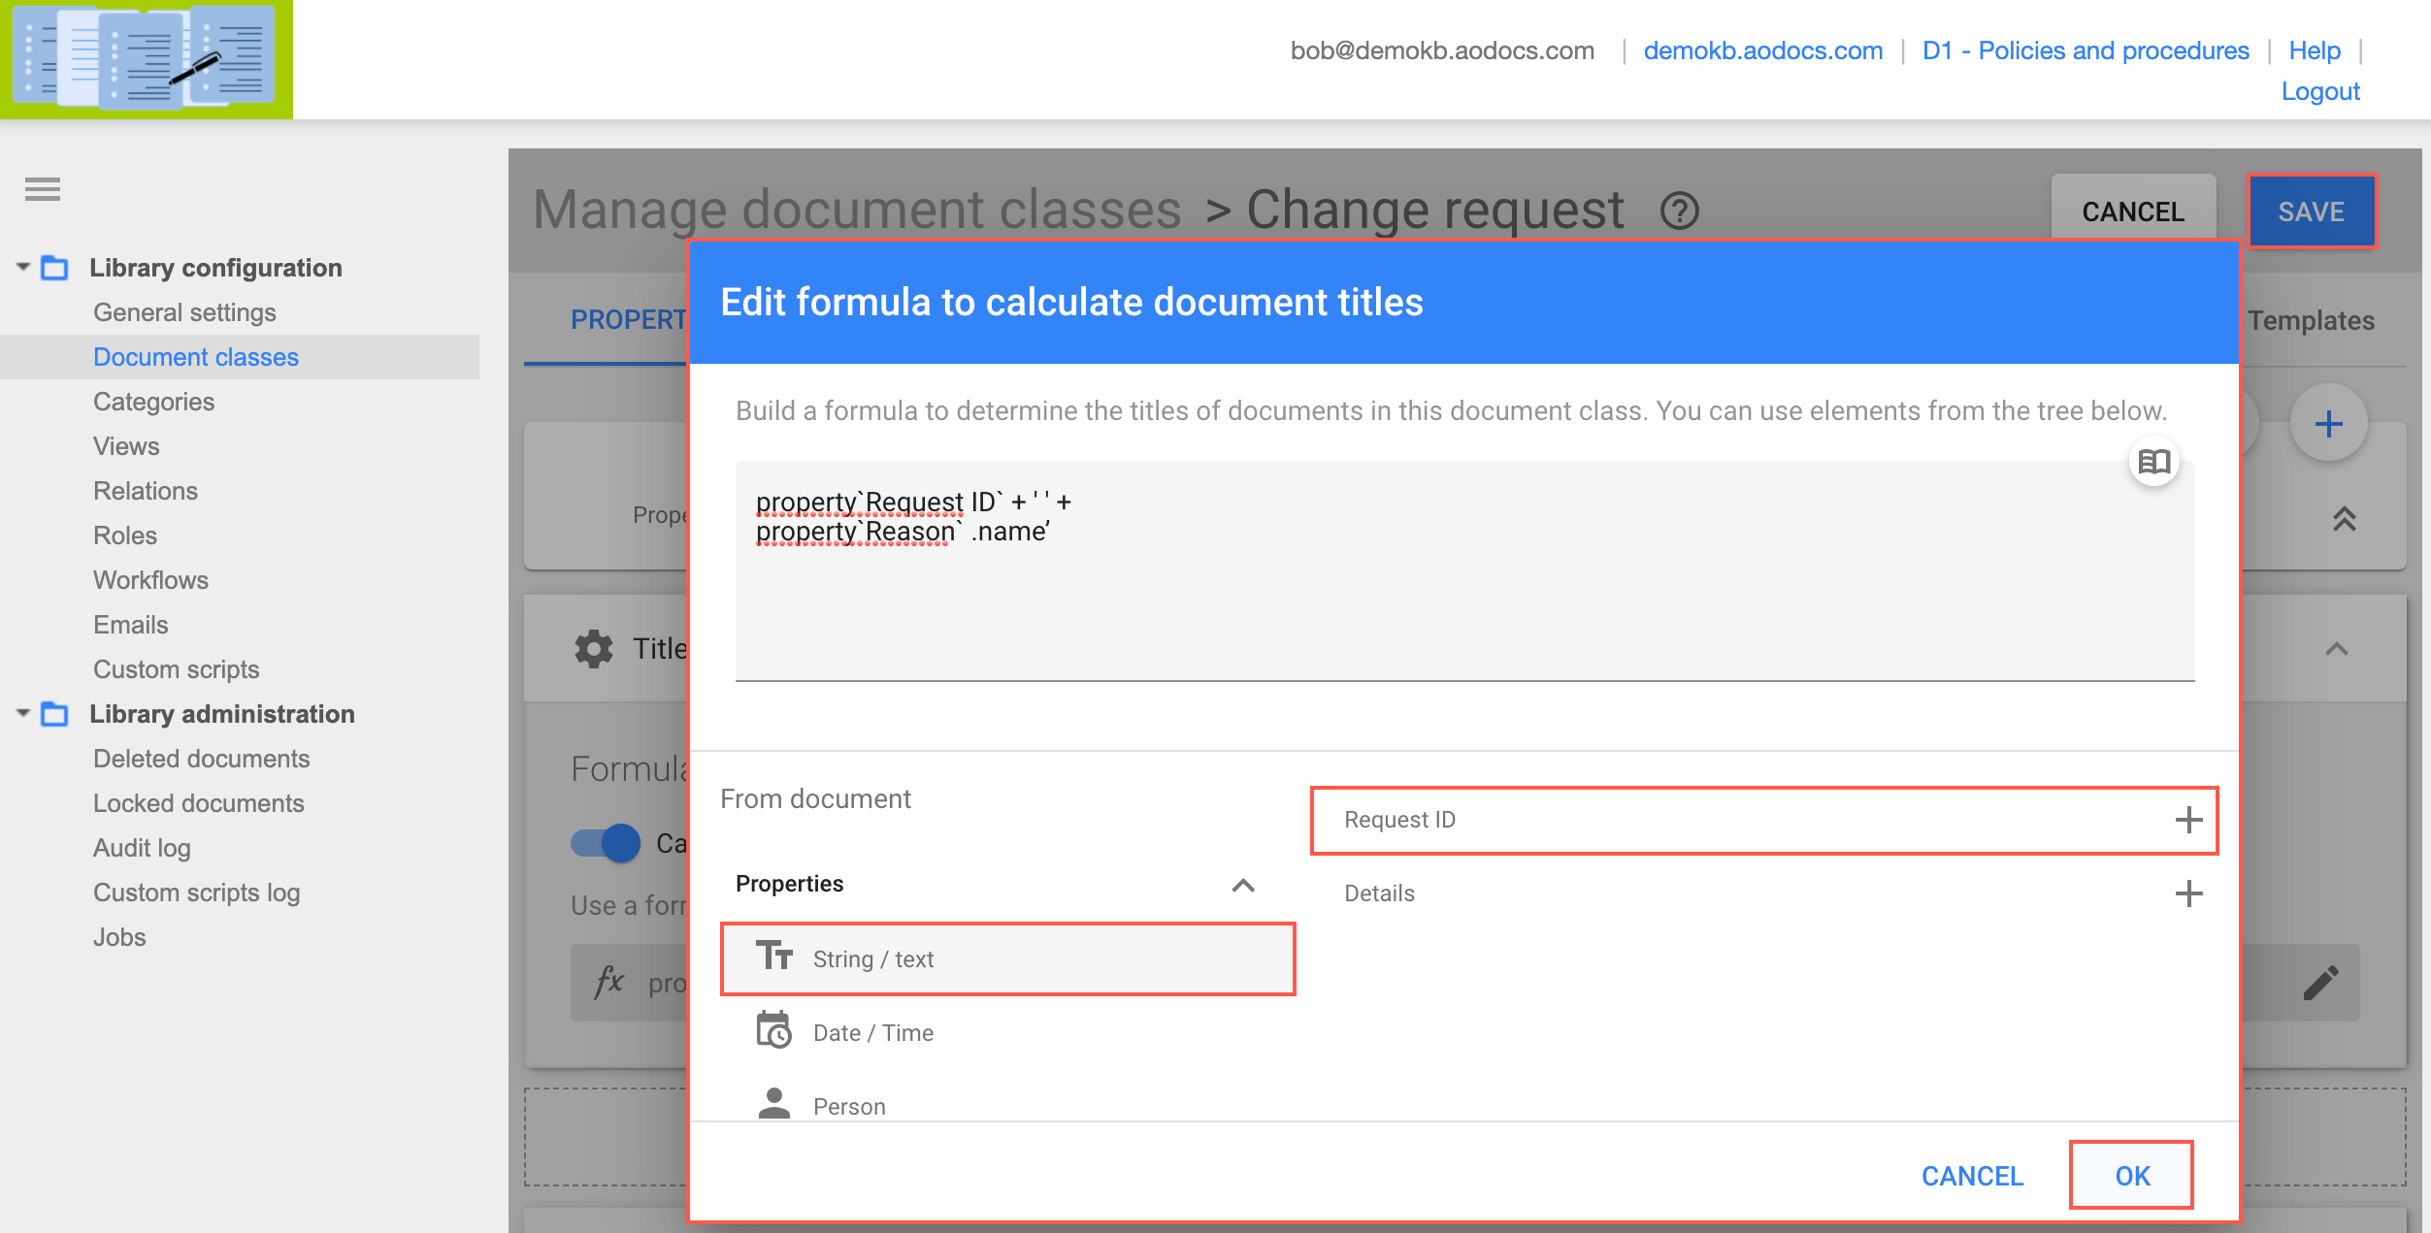This screenshot has height=1233, width=2431.
Task: Click the Library configuration folder icon
Action: [x=54, y=268]
